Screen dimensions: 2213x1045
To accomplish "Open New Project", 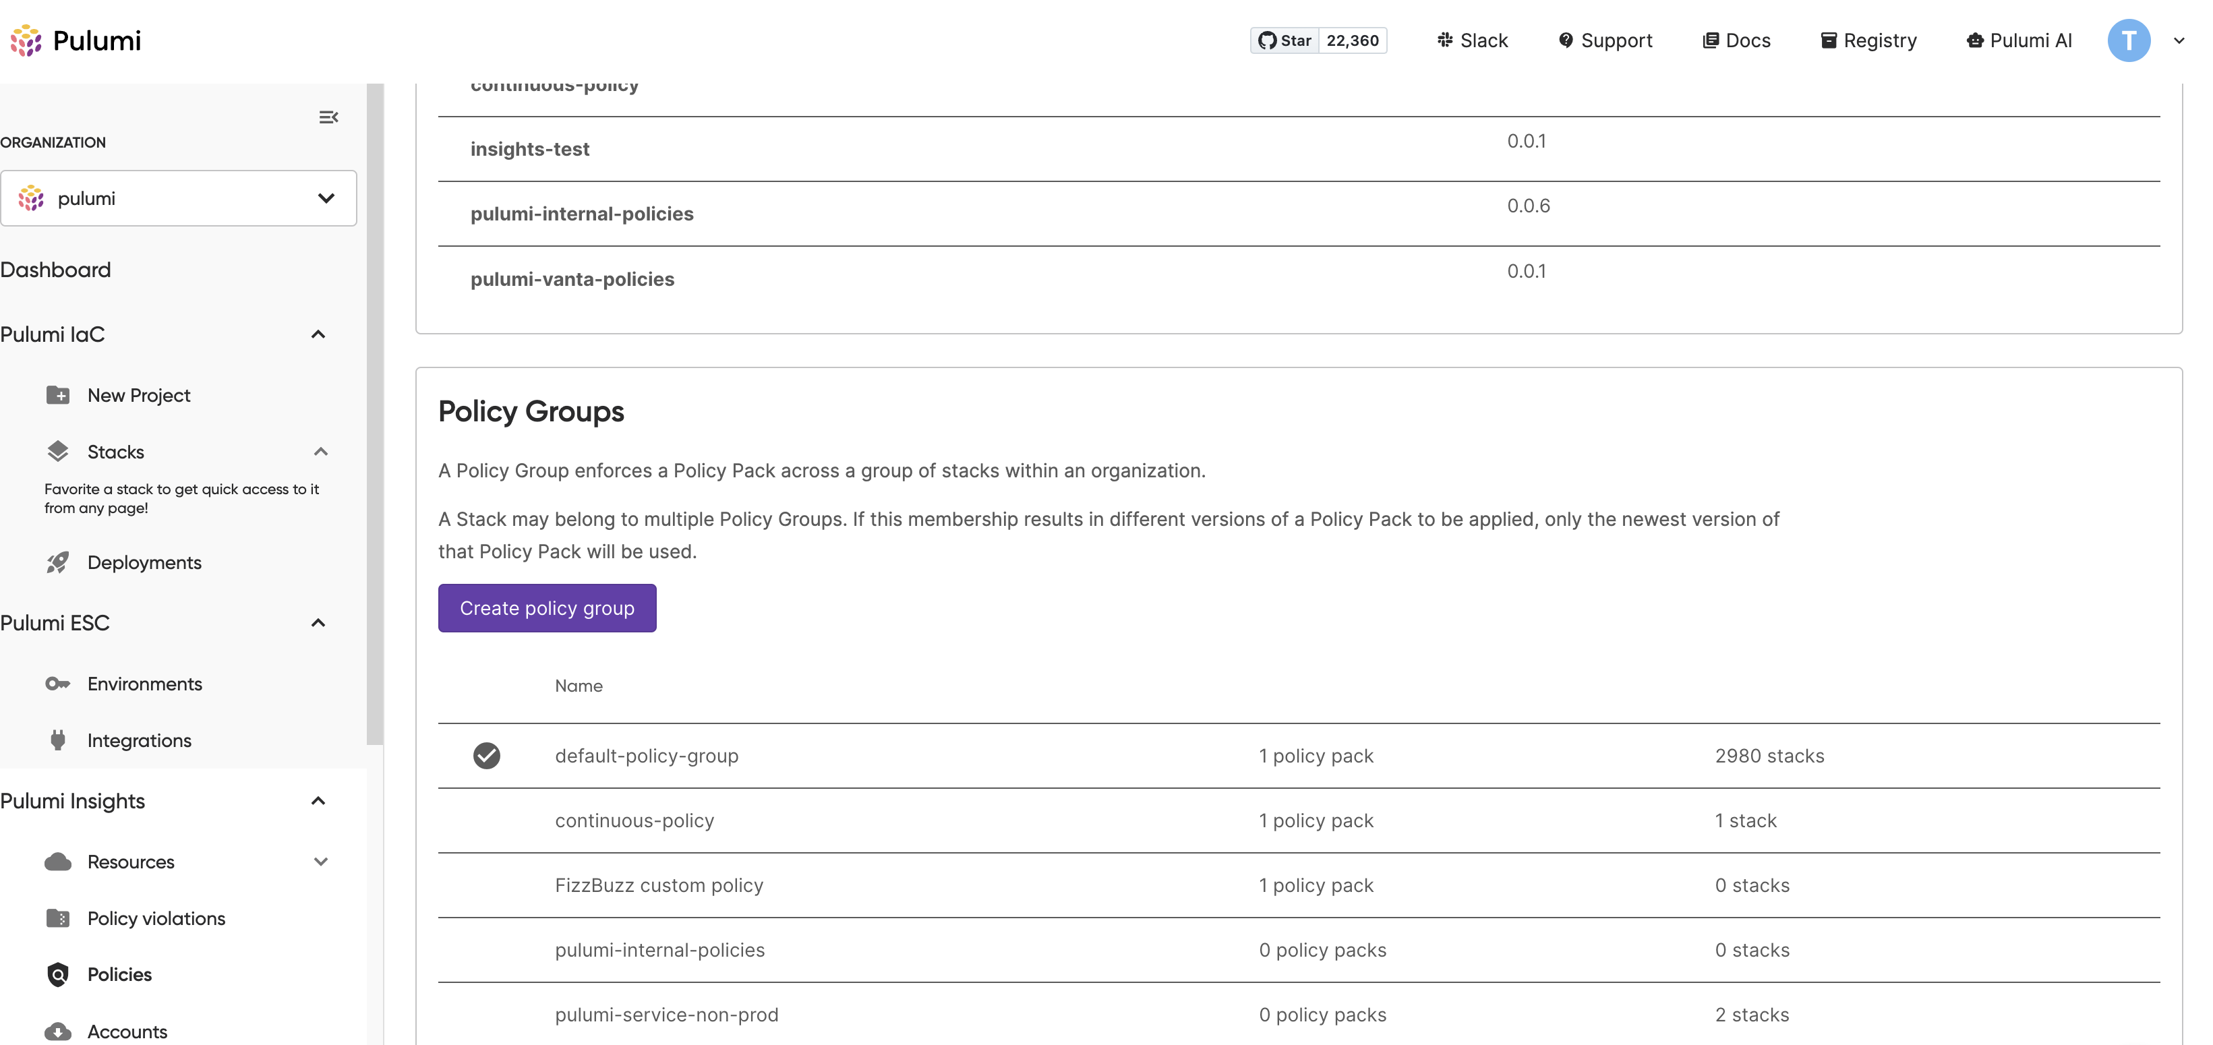I will (139, 395).
